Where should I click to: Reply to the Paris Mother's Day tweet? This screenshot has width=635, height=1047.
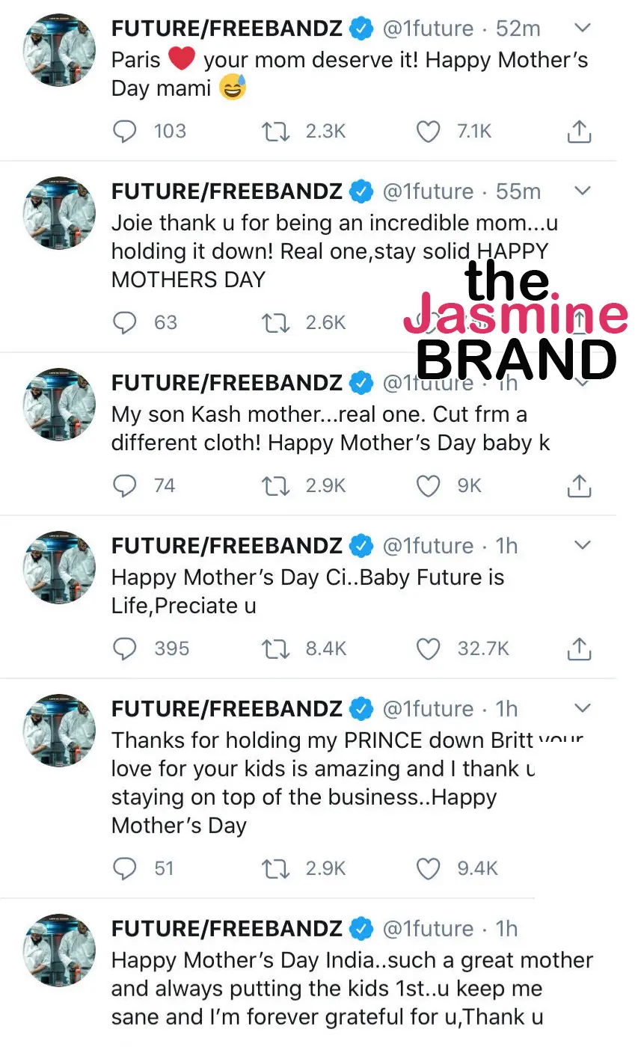click(124, 132)
